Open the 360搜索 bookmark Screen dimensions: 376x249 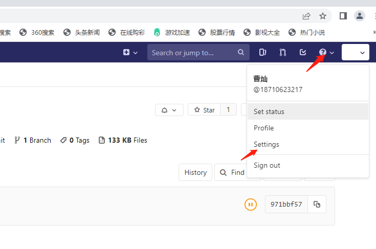click(37, 32)
